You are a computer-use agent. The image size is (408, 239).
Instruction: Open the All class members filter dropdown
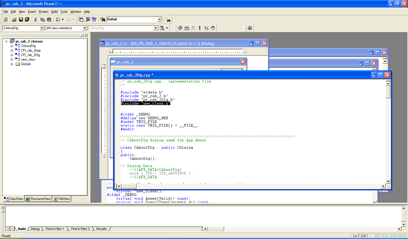[84, 28]
